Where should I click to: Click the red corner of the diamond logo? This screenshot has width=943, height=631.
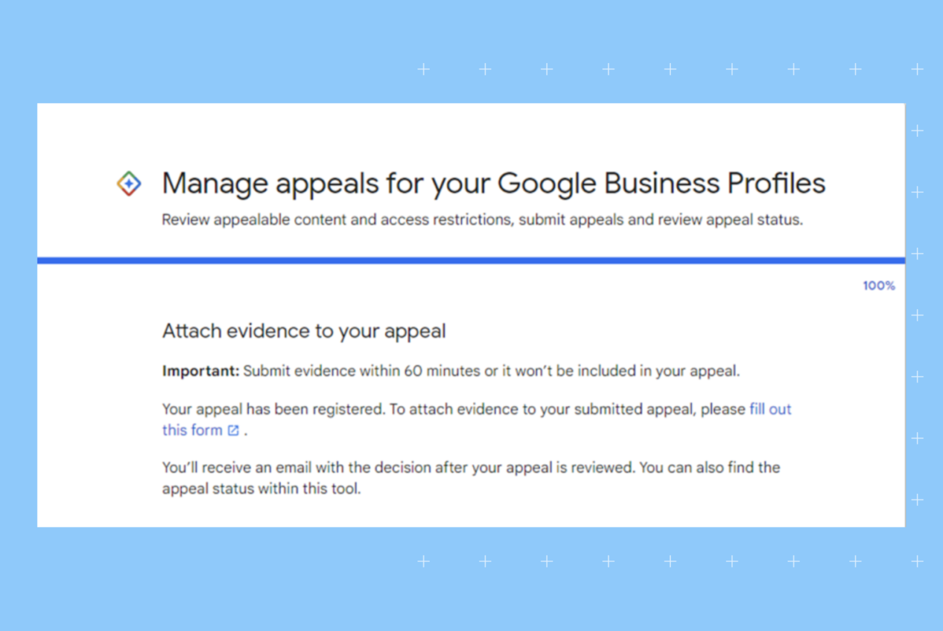(129, 193)
